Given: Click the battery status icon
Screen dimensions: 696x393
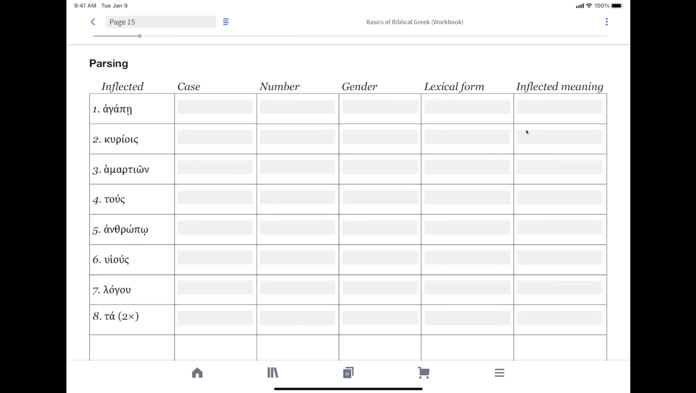Looking at the screenshot, I should [x=617, y=6].
